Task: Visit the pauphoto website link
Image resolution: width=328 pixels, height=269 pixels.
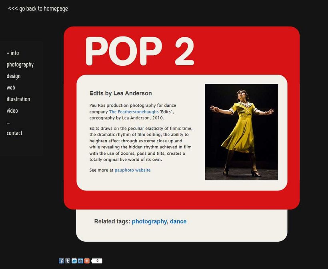Action: tap(133, 170)
